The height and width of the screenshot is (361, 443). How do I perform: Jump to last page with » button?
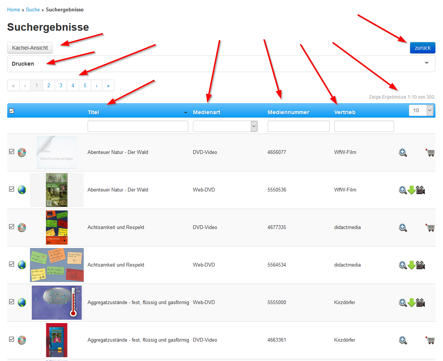point(108,85)
